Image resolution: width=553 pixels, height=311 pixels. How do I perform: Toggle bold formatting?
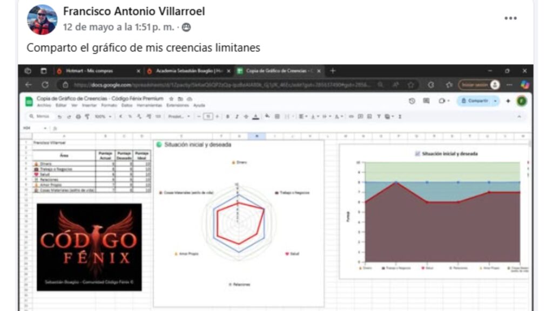(x=228, y=117)
